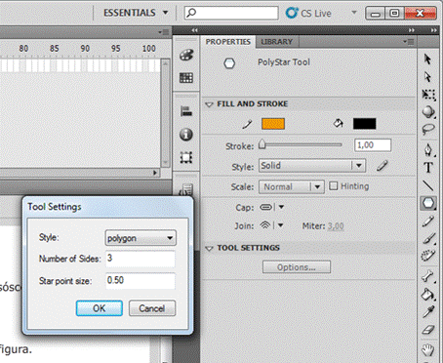
Task: Select the Deco tool
Action: (x=428, y=256)
